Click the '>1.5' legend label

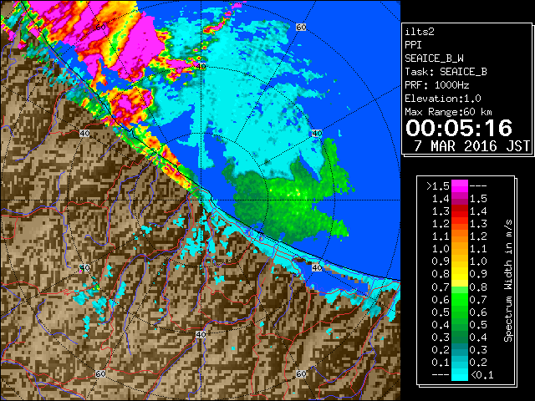pos(438,186)
